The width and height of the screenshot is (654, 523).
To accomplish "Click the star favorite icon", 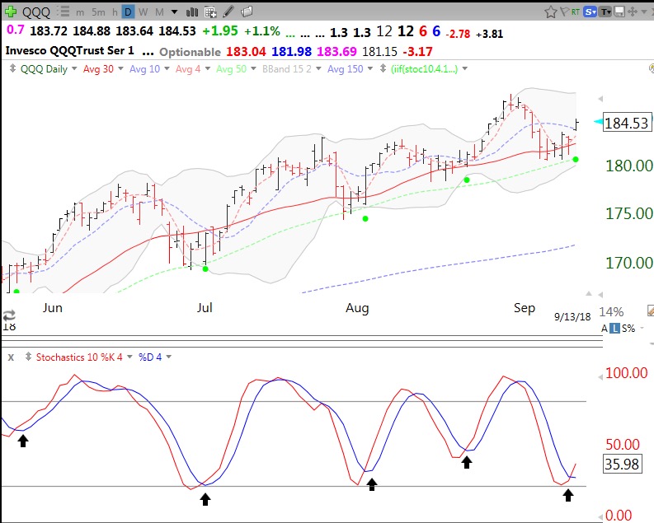I will [551, 12].
